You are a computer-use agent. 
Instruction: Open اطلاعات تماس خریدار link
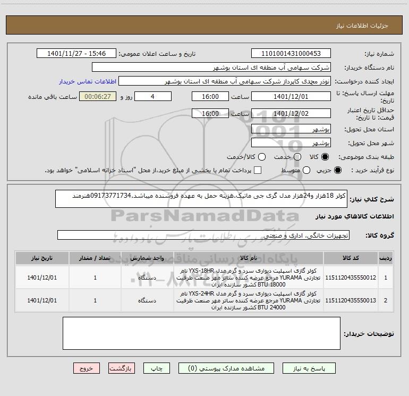(88, 81)
